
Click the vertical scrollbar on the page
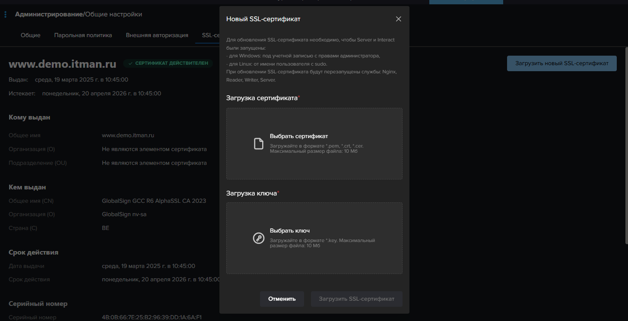click(626, 142)
